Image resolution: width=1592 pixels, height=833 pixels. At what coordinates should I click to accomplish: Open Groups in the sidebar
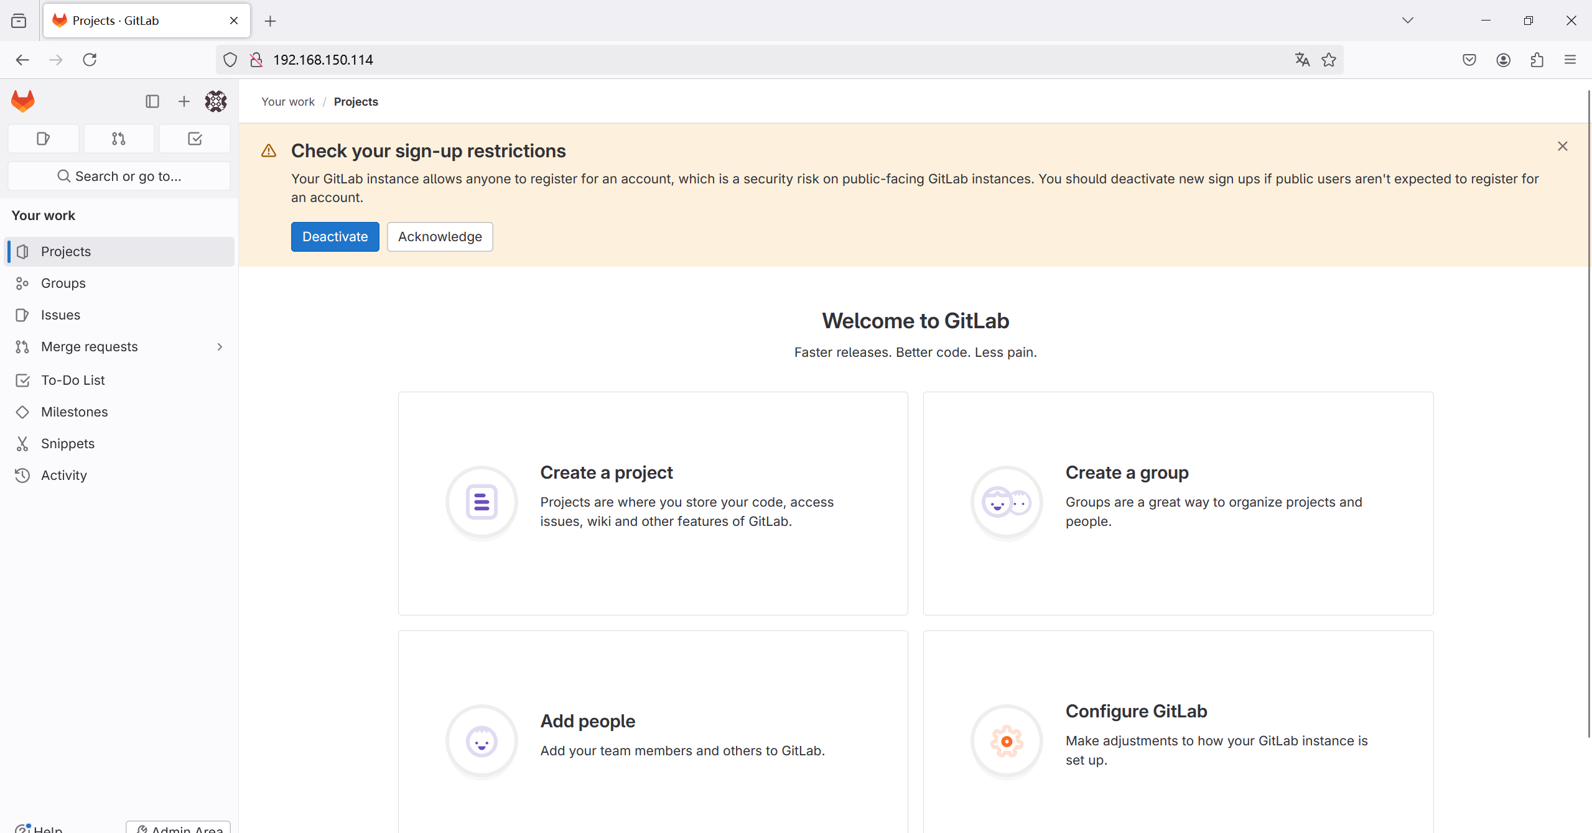click(119, 283)
